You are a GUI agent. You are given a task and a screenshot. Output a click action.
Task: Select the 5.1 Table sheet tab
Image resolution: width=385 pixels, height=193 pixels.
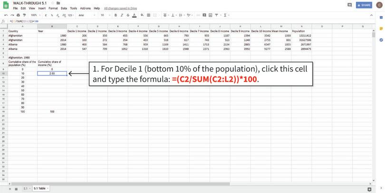tap(41, 188)
